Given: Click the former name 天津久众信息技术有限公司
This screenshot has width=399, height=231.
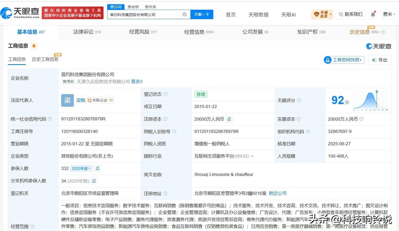Looking at the screenshot, I should (103, 82).
